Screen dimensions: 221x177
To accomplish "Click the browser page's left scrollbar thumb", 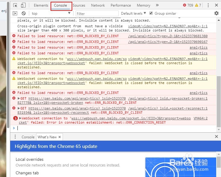I will pyautogui.click(x=8, y=65).
